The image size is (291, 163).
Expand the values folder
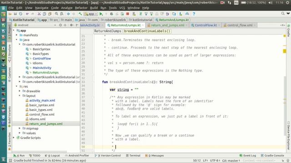tap(20, 133)
